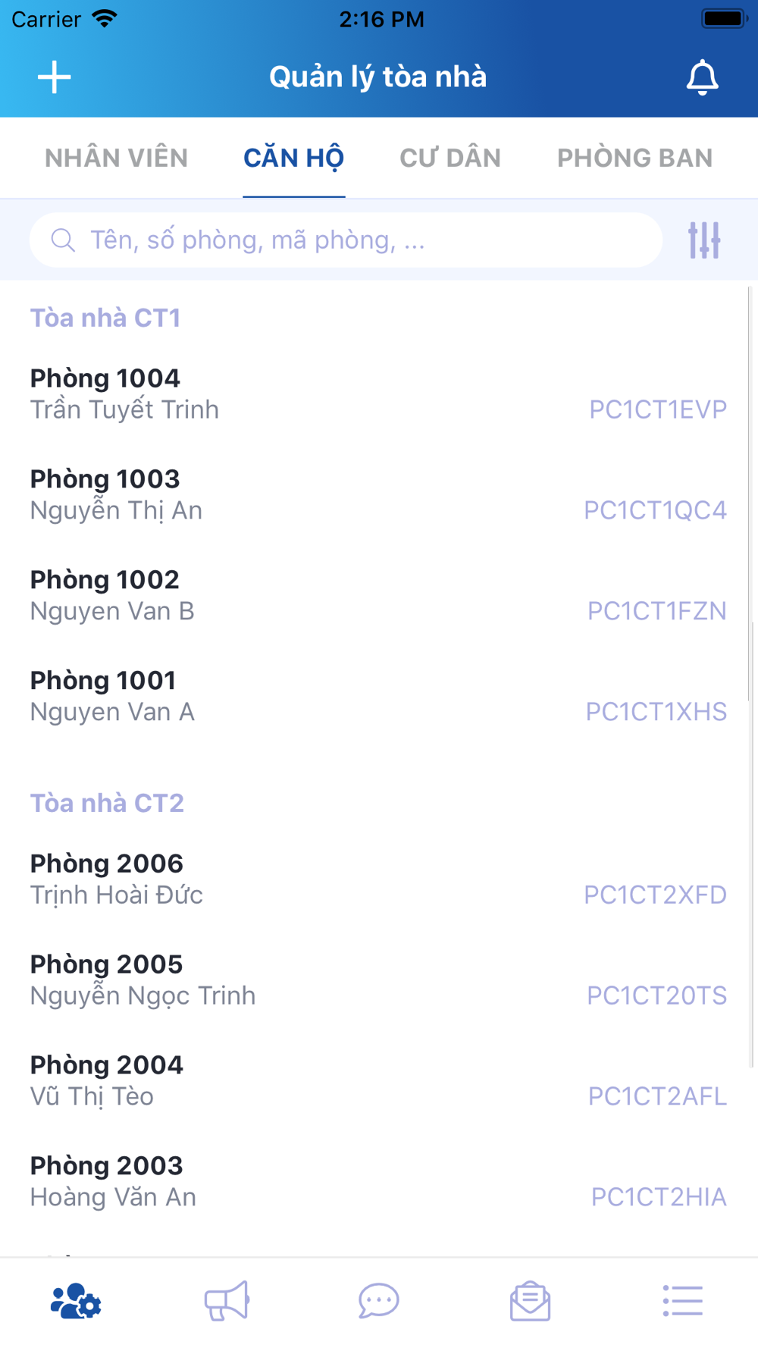Open the filter sliders icon
The image size is (758, 1348).
click(704, 240)
